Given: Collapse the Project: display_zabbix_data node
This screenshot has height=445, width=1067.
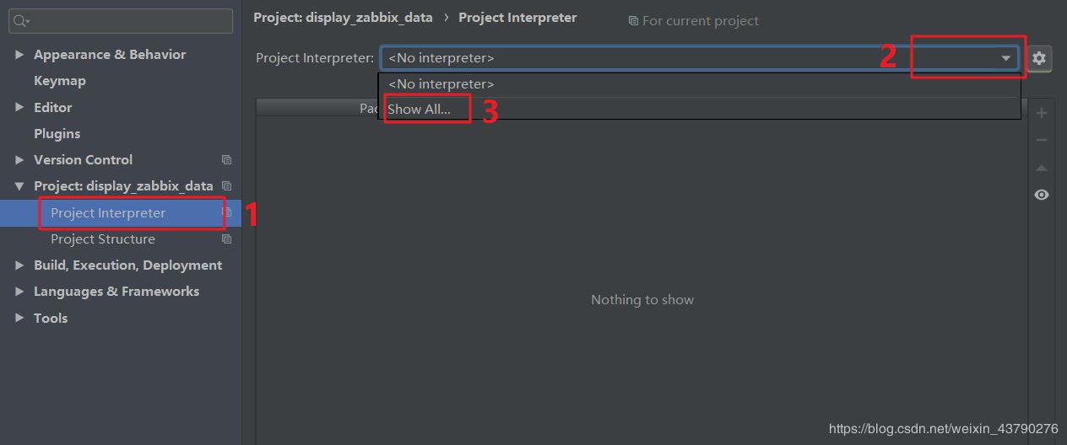Looking at the screenshot, I should [19, 186].
